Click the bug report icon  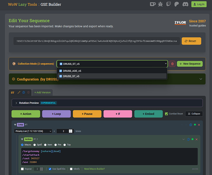160,4
